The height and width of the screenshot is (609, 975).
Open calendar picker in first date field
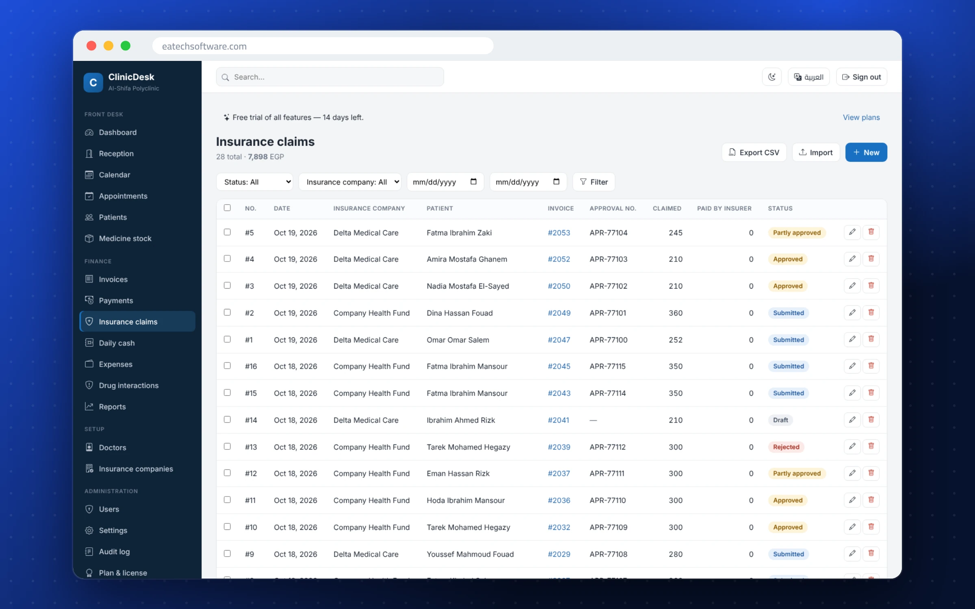coord(473,181)
